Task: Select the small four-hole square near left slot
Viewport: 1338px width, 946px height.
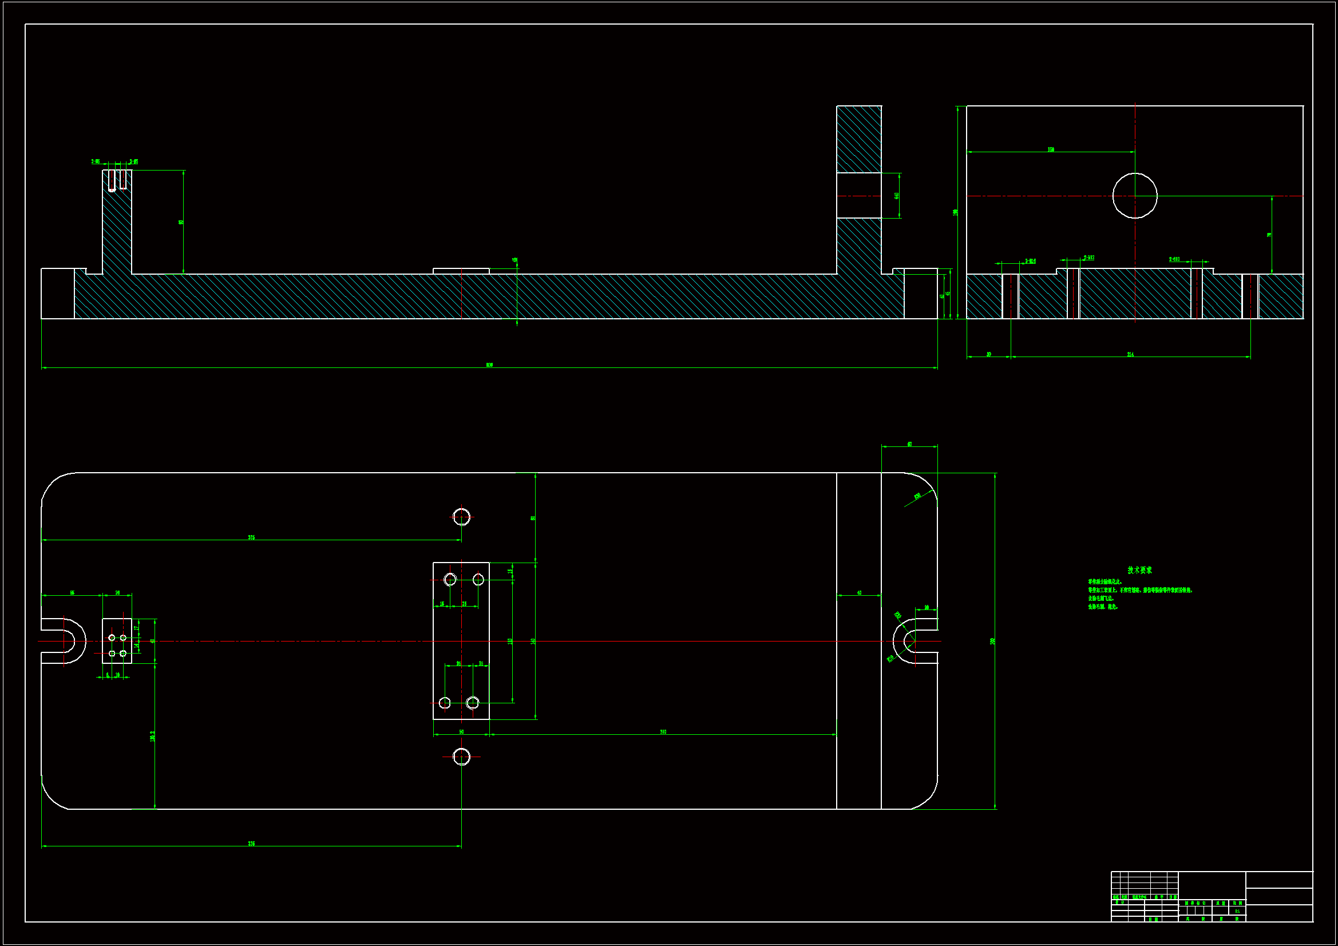Action: (x=117, y=641)
